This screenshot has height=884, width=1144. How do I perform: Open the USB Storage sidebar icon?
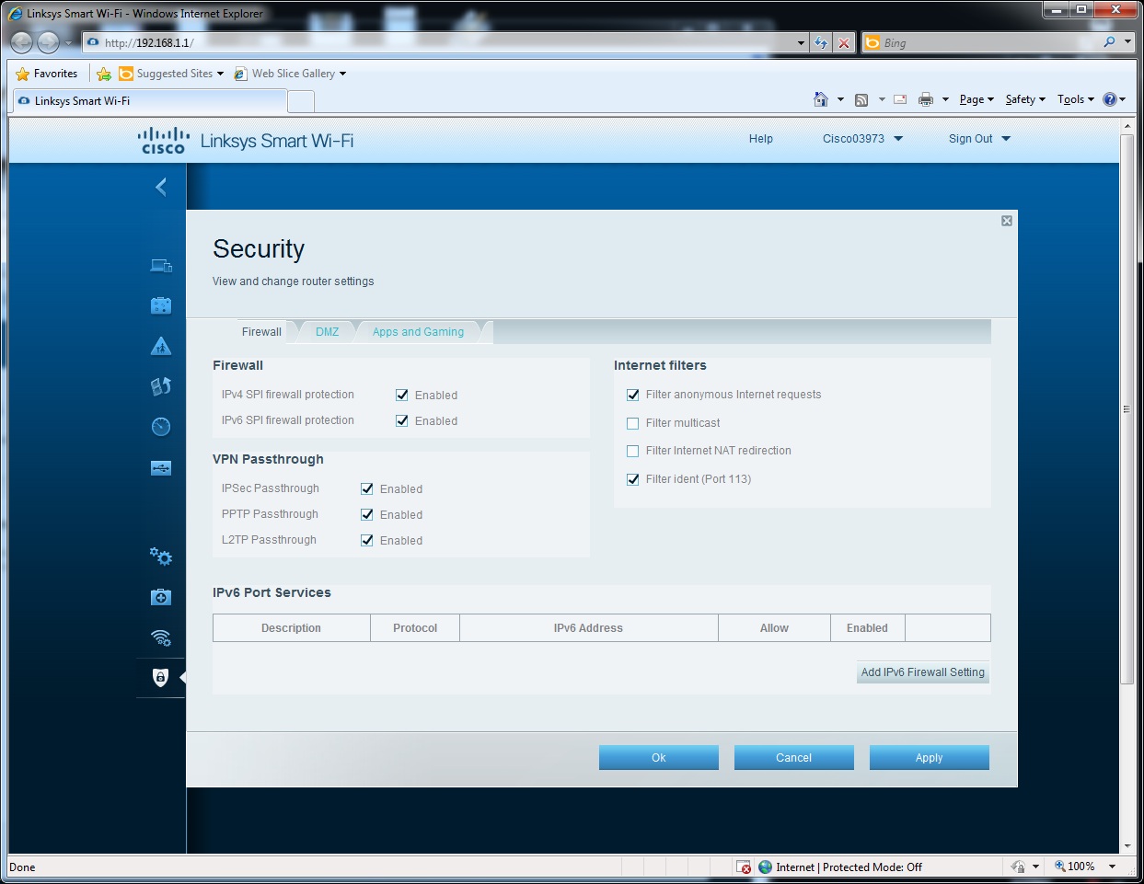coord(161,468)
